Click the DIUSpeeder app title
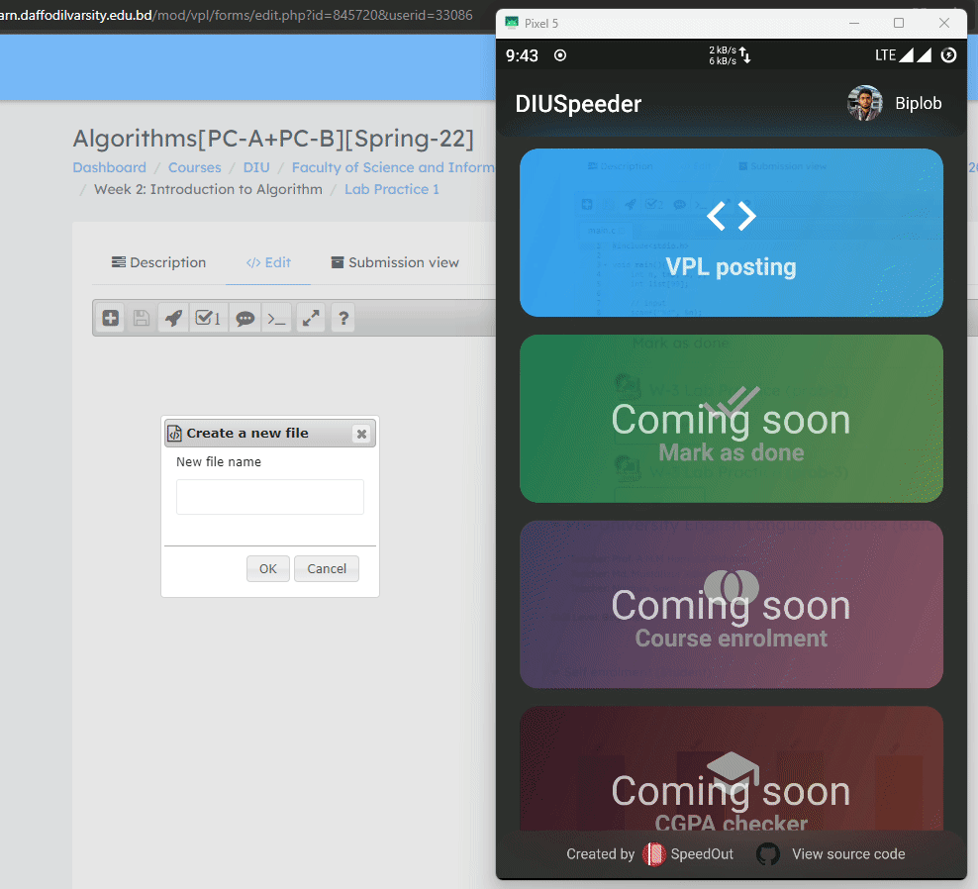Screen dimensions: 978x889 coord(578,104)
